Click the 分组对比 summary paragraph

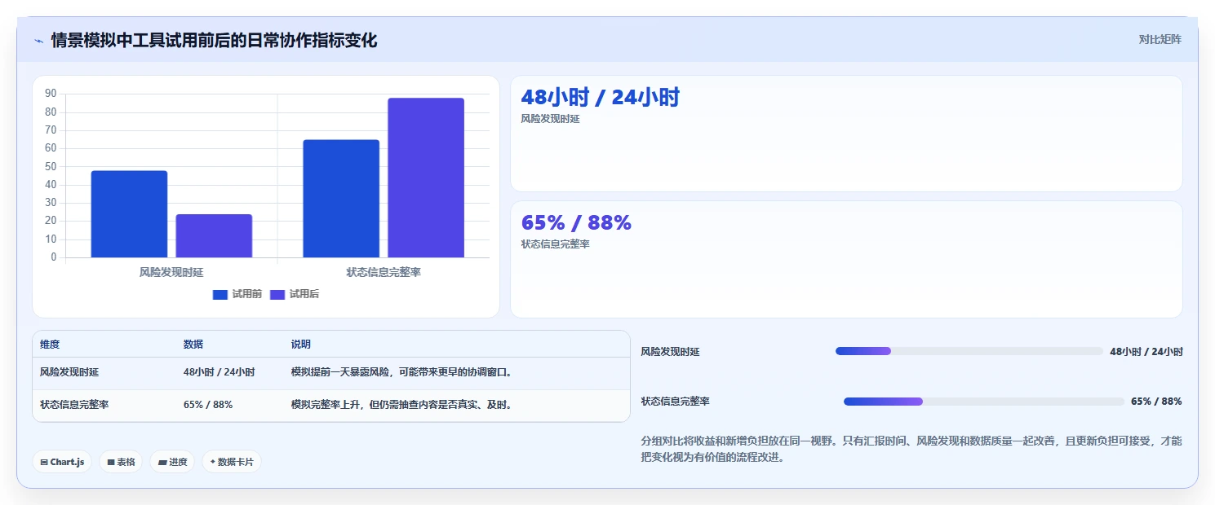point(911,449)
